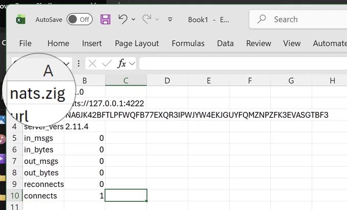Click into the Search box

click(x=298, y=19)
